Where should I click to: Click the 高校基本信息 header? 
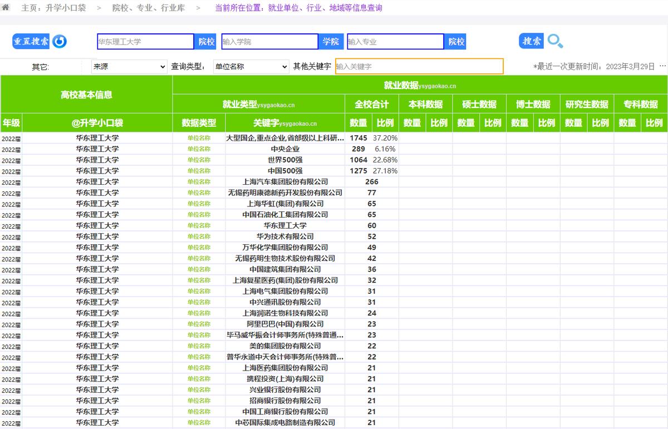pos(86,95)
